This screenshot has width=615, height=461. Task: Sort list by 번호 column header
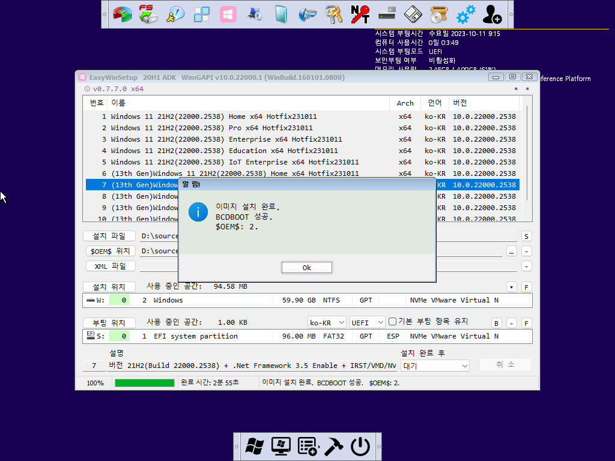(x=95, y=103)
